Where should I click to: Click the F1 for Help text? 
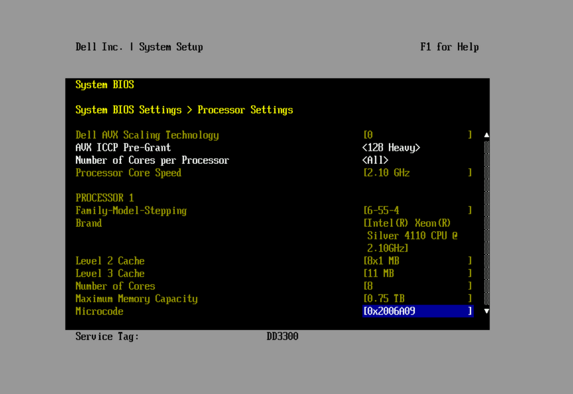coord(449,47)
